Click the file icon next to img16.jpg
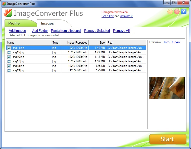The image size is (191, 149). tap(9, 57)
